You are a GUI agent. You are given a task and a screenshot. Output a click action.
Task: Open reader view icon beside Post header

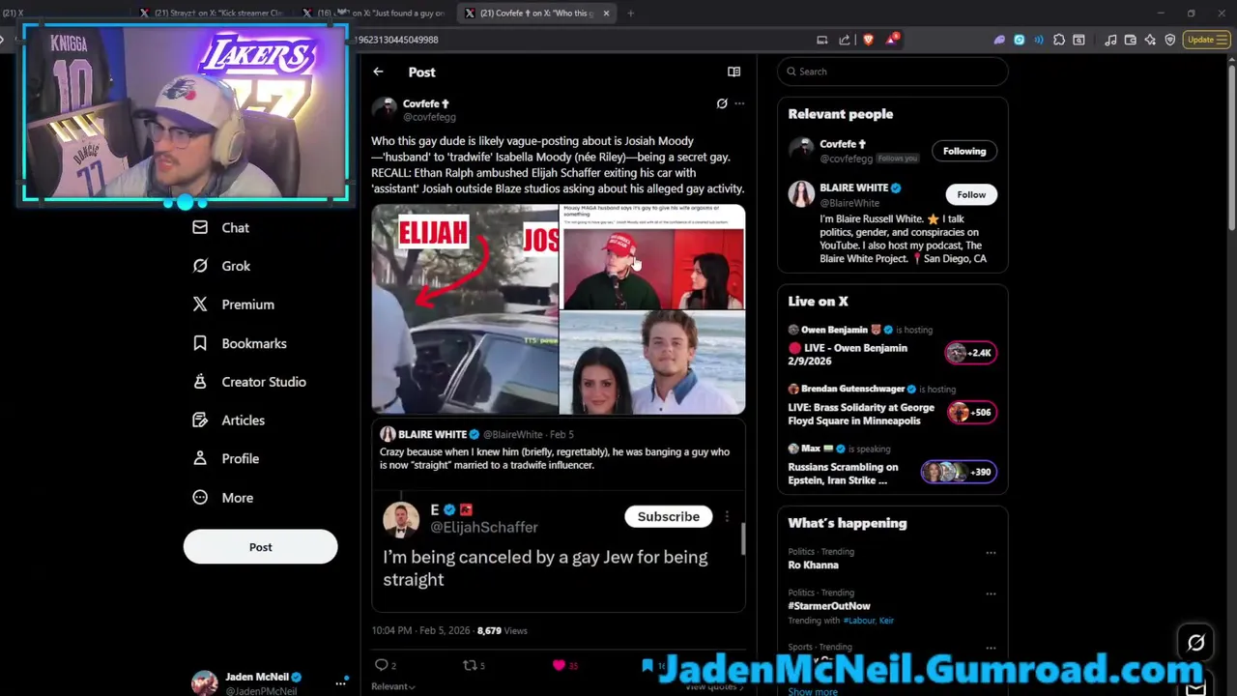(x=734, y=72)
